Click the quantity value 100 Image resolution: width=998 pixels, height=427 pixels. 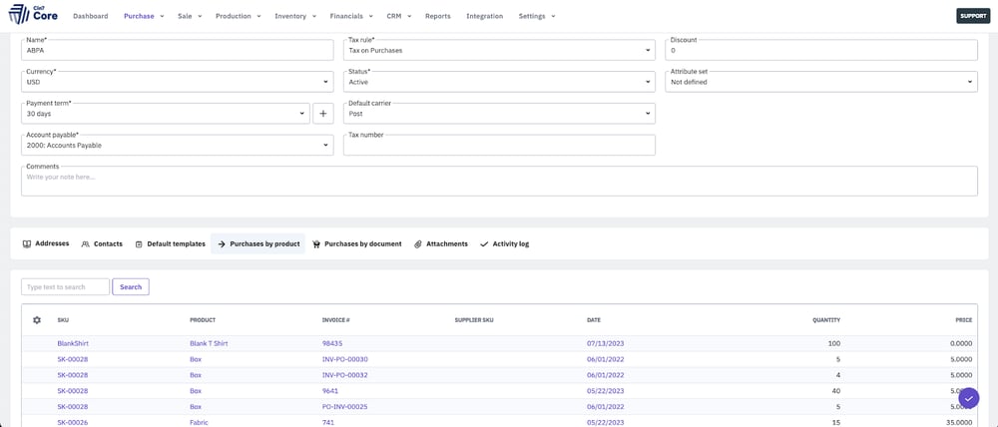(x=833, y=343)
